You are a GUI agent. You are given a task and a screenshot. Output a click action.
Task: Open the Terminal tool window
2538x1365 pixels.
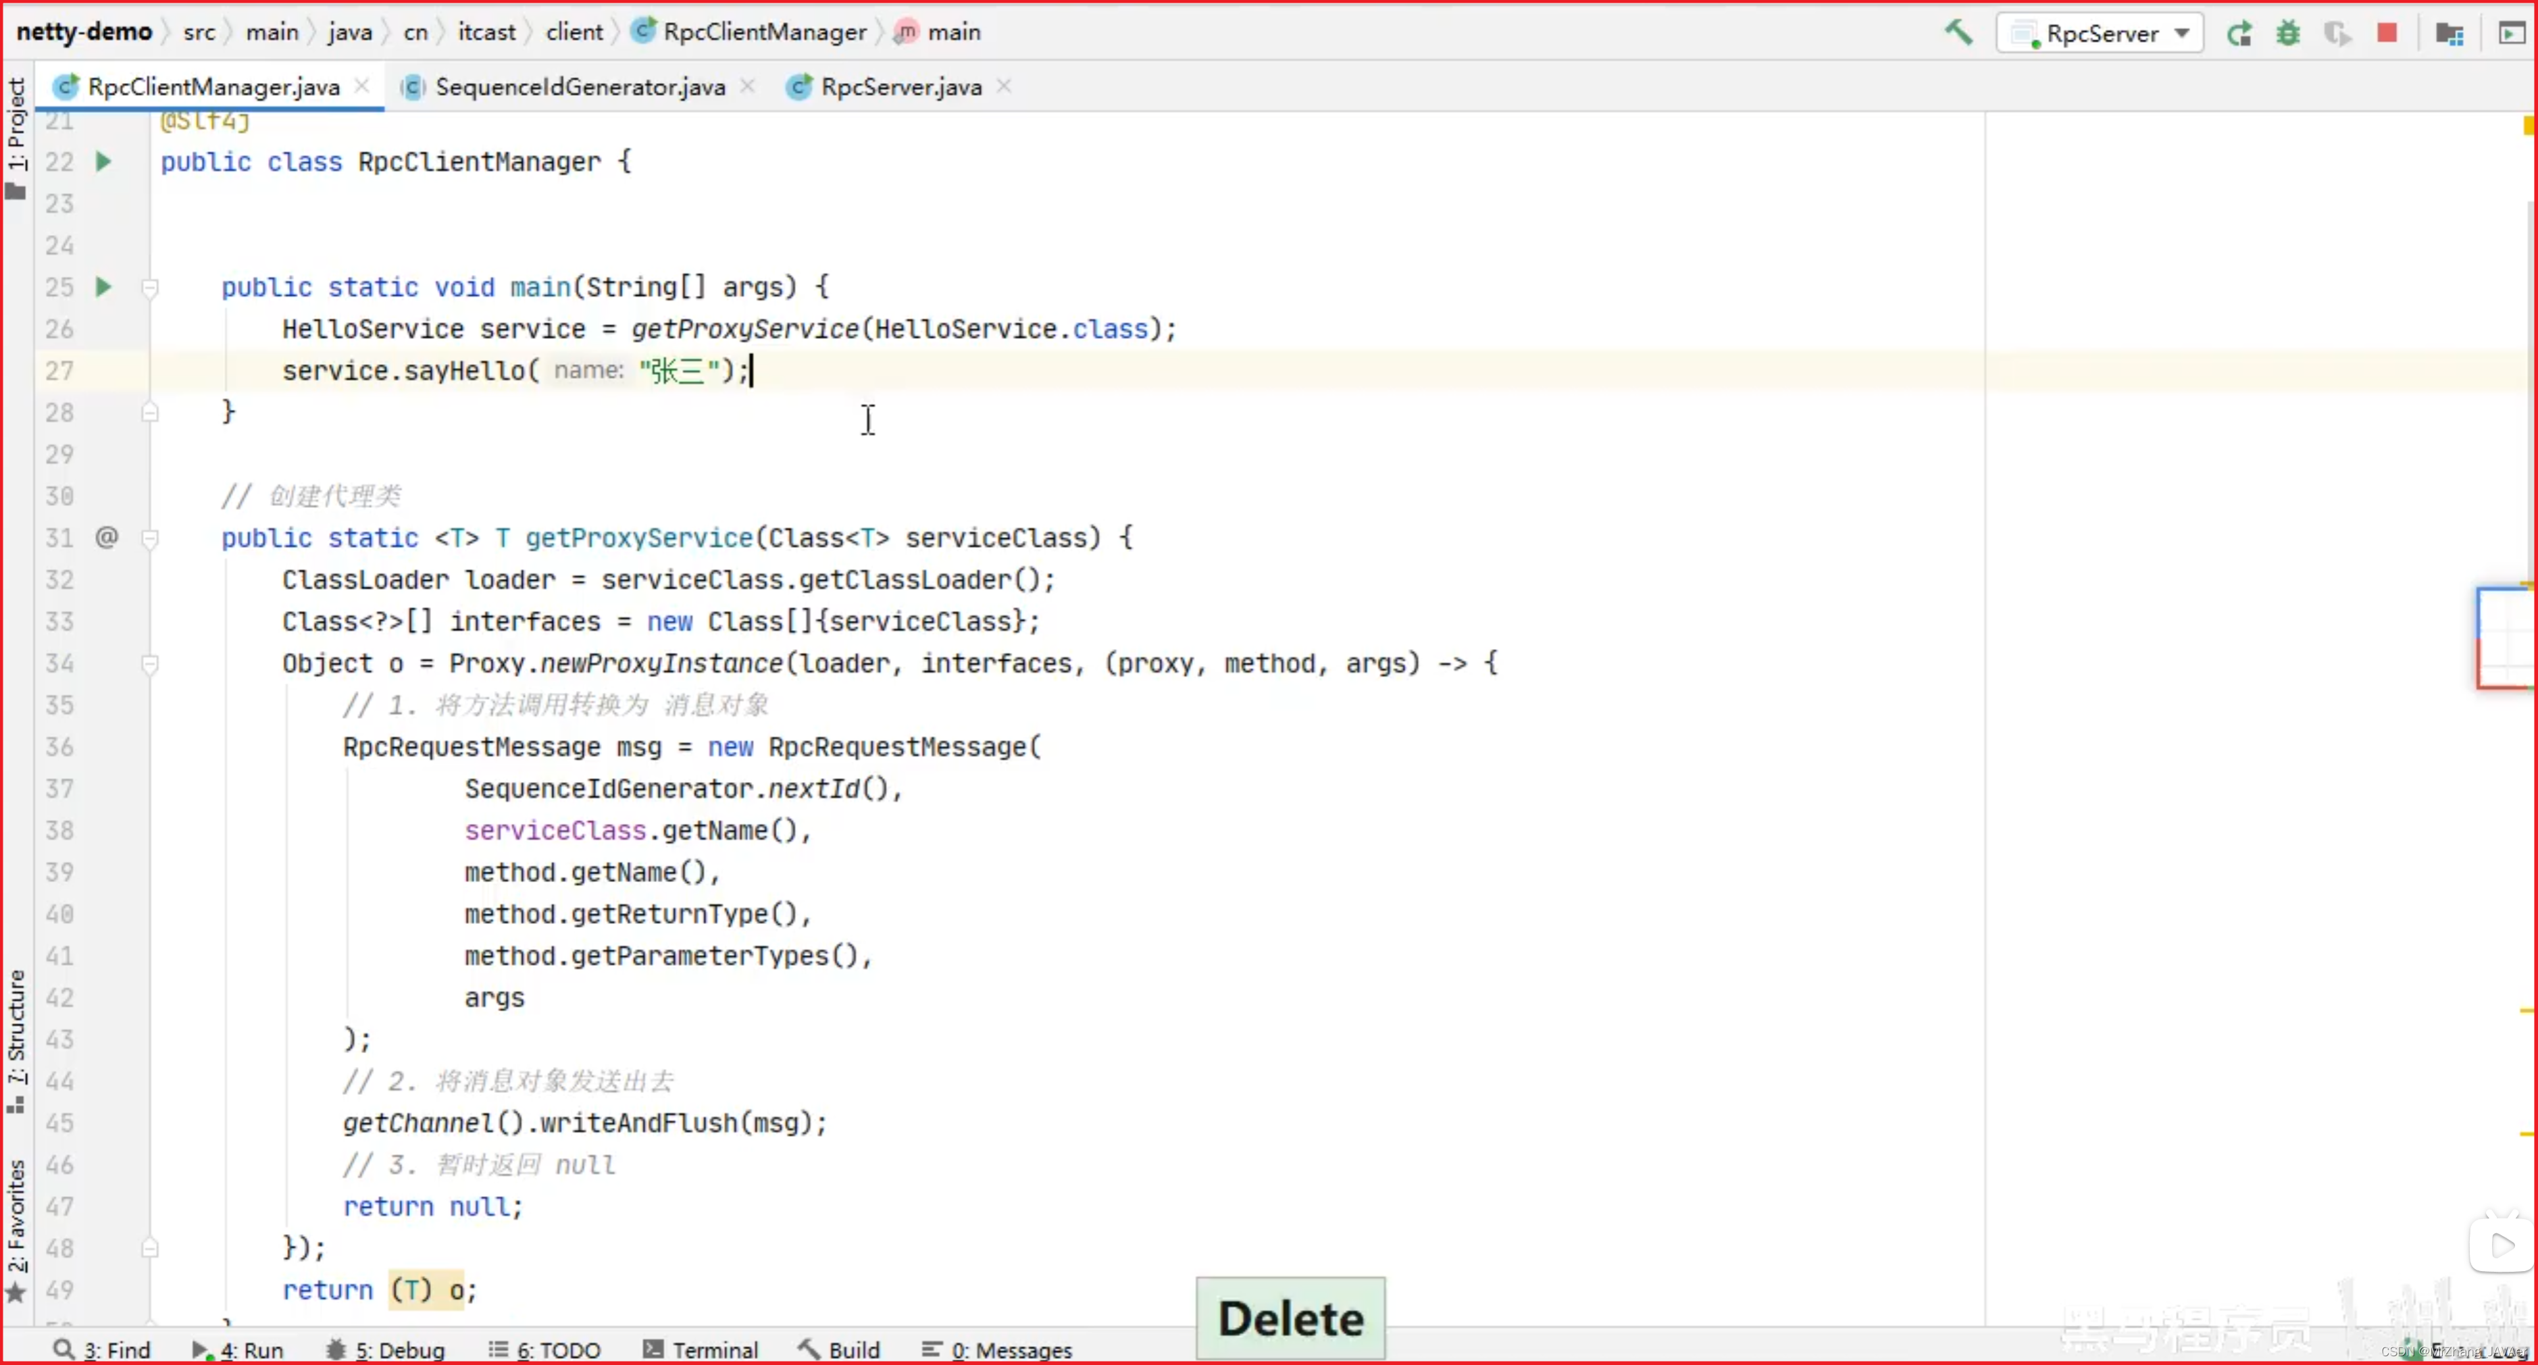(x=701, y=1349)
